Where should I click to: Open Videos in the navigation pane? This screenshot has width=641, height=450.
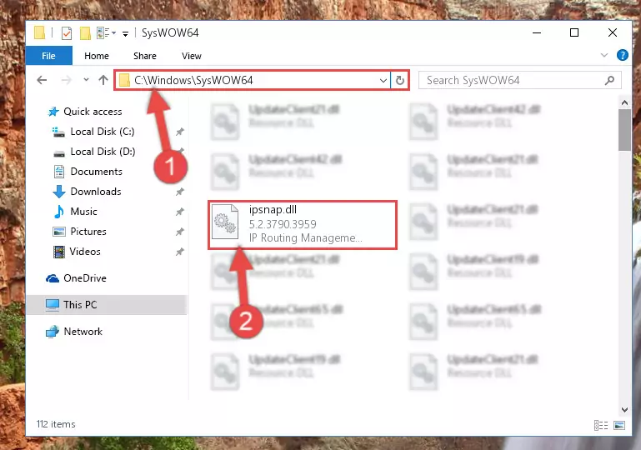pyautogui.click(x=85, y=252)
